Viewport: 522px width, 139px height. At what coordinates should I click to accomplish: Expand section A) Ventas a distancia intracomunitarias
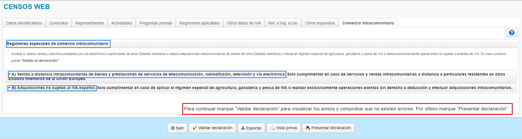(147, 74)
